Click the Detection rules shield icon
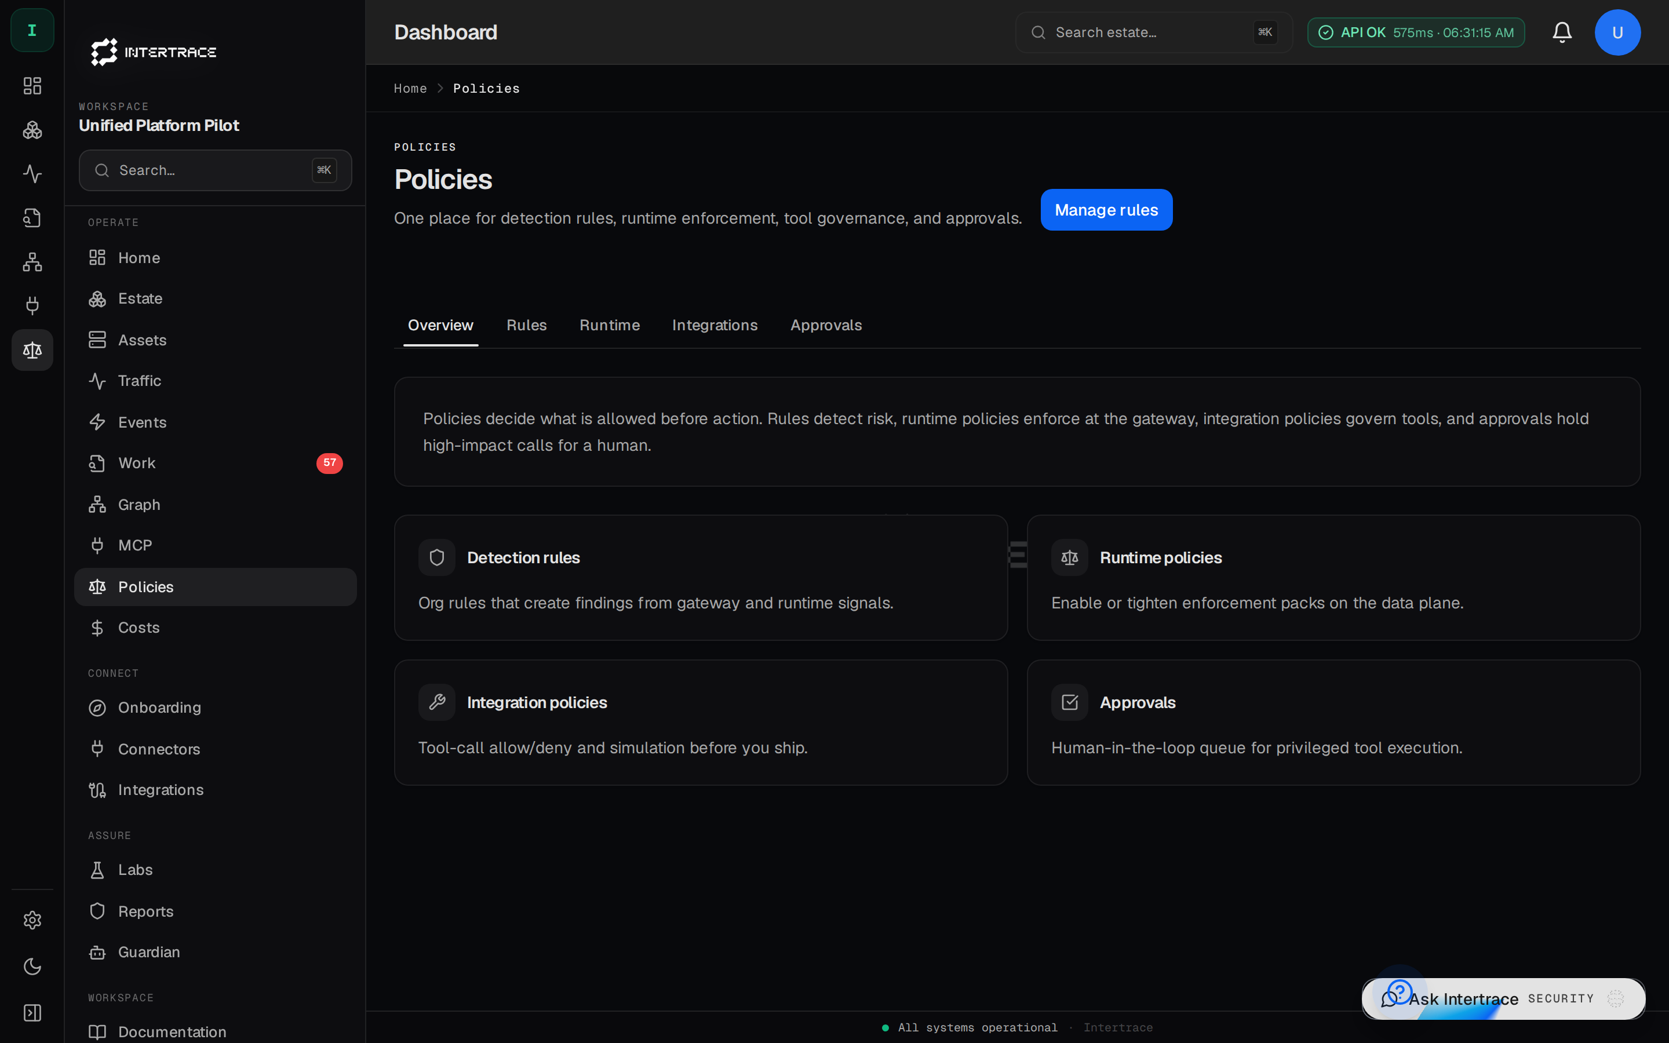 coord(436,557)
